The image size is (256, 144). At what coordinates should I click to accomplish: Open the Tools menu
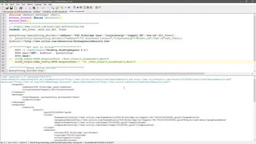point(23,4)
